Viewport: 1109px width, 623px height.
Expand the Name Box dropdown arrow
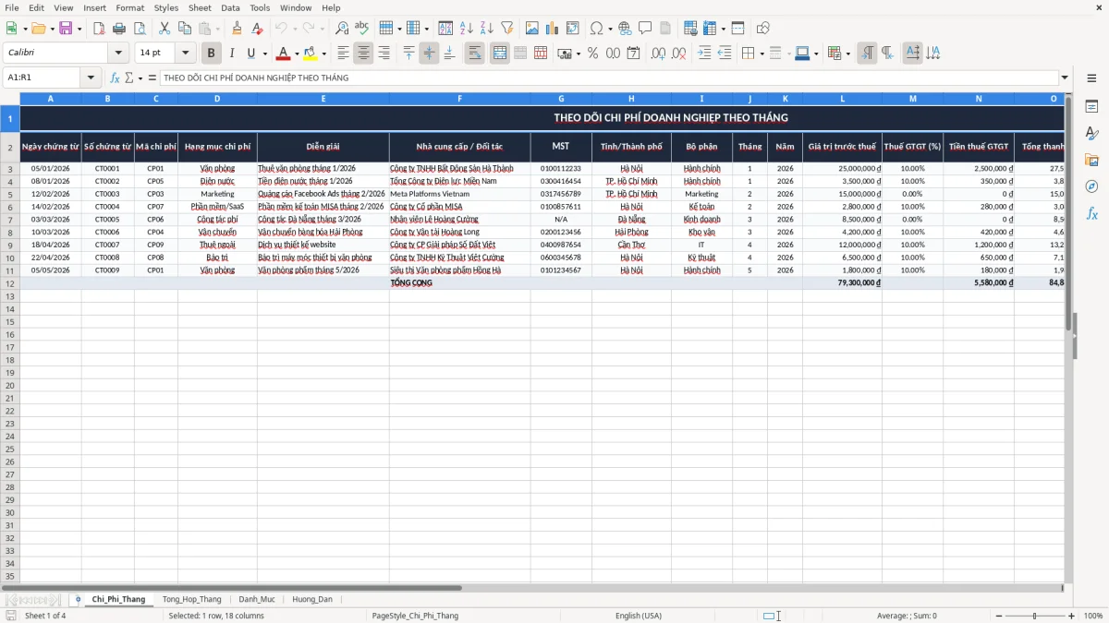tap(91, 78)
